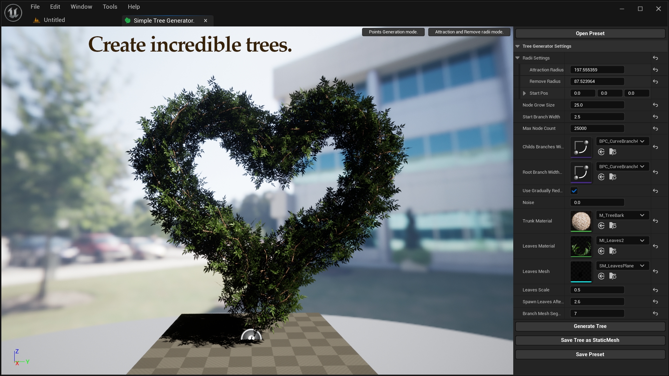
Task: Revert Attraction Radius to default value
Action: [655, 70]
